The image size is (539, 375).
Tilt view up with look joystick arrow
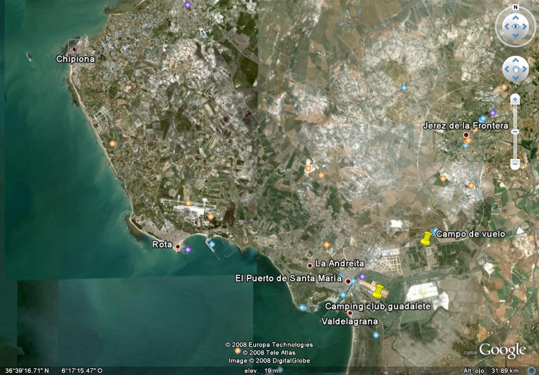(515, 18)
